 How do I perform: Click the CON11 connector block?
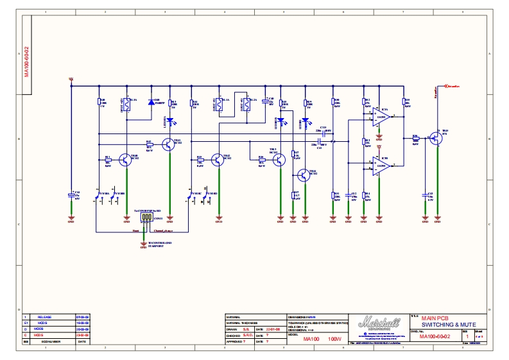(x=146, y=217)
